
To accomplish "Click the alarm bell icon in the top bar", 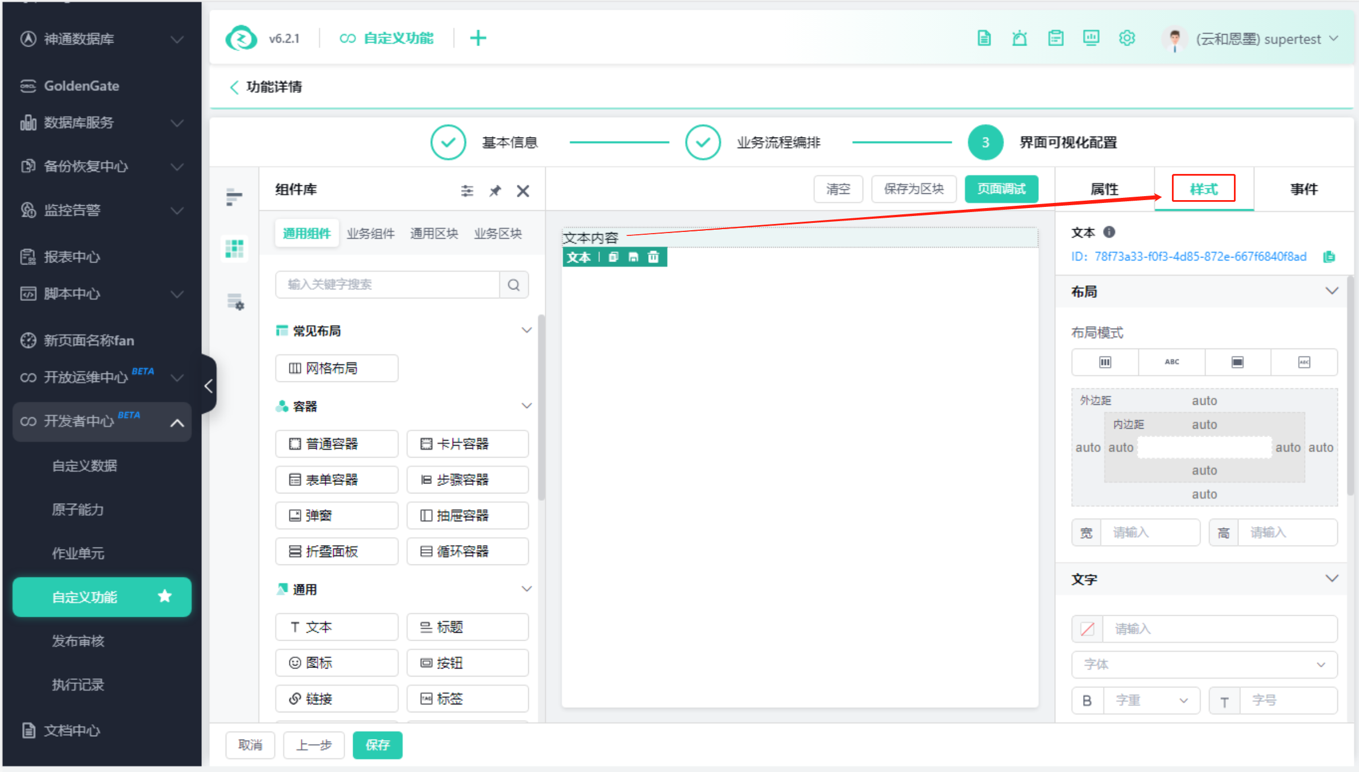I will 1020,39.
